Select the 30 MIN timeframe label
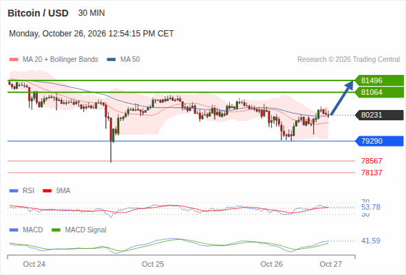This screenshot has width=406, height=275. point(92,13)
